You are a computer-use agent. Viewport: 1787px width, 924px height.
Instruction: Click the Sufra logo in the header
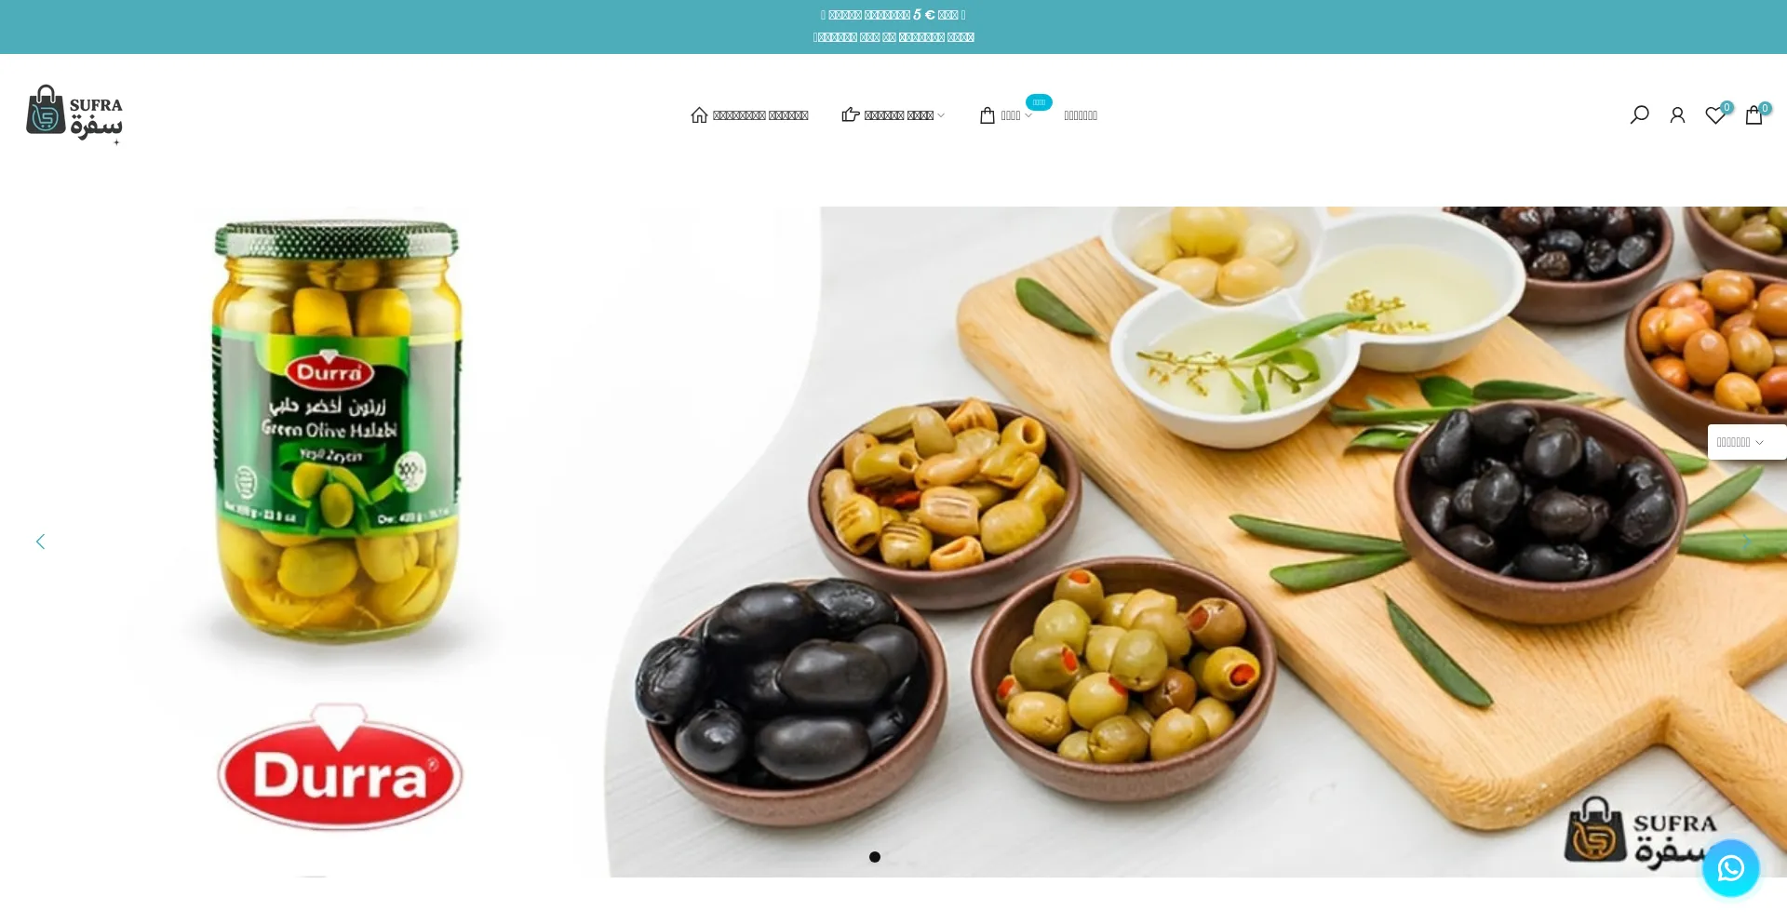coord(74,114)
